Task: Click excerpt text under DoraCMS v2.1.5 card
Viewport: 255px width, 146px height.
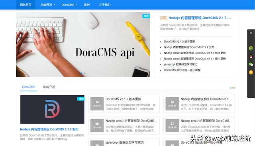Action: pos(131,107)
